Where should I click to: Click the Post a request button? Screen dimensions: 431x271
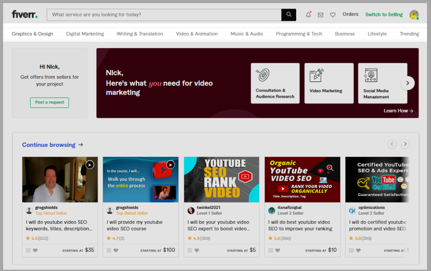pyautogui.click(x=50, y=103)
